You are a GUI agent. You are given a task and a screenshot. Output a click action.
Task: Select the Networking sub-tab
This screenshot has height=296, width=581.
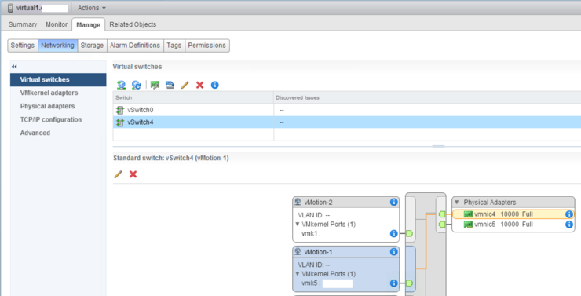click(57, 46)
